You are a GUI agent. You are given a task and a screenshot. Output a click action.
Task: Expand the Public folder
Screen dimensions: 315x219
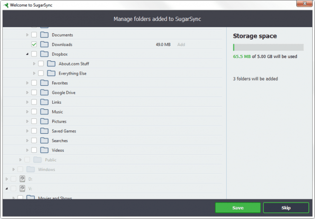click(20, 160)
